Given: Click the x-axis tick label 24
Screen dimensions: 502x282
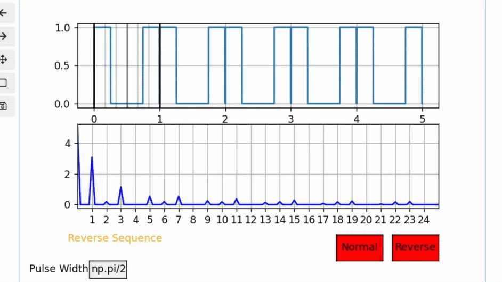Looking at the screenshot, I should (x=424, y=219).
